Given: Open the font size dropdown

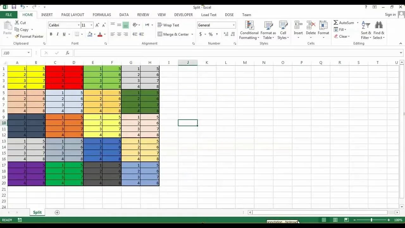Looking at the screenshot, I should click(x=91, y=25).
